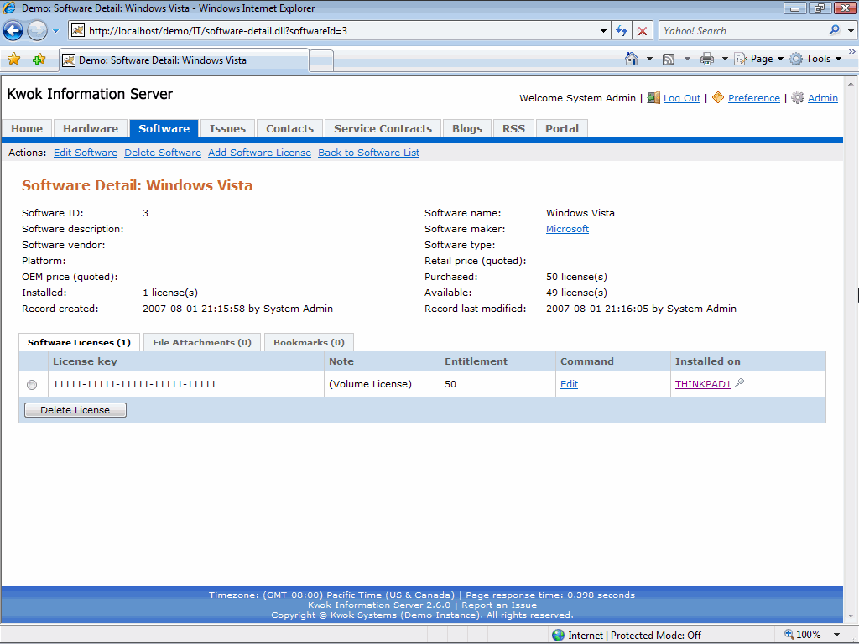
Task: Go back with the browser Back arrow
Action: 13,31
